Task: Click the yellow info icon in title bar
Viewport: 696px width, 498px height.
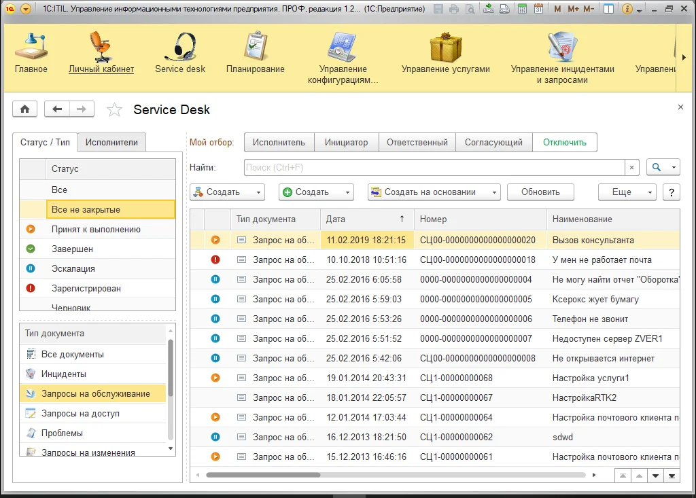Action: [627, 8]
